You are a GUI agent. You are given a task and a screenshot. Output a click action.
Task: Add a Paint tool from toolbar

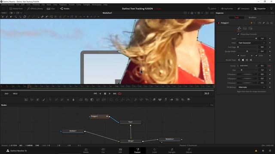(43, 100)
